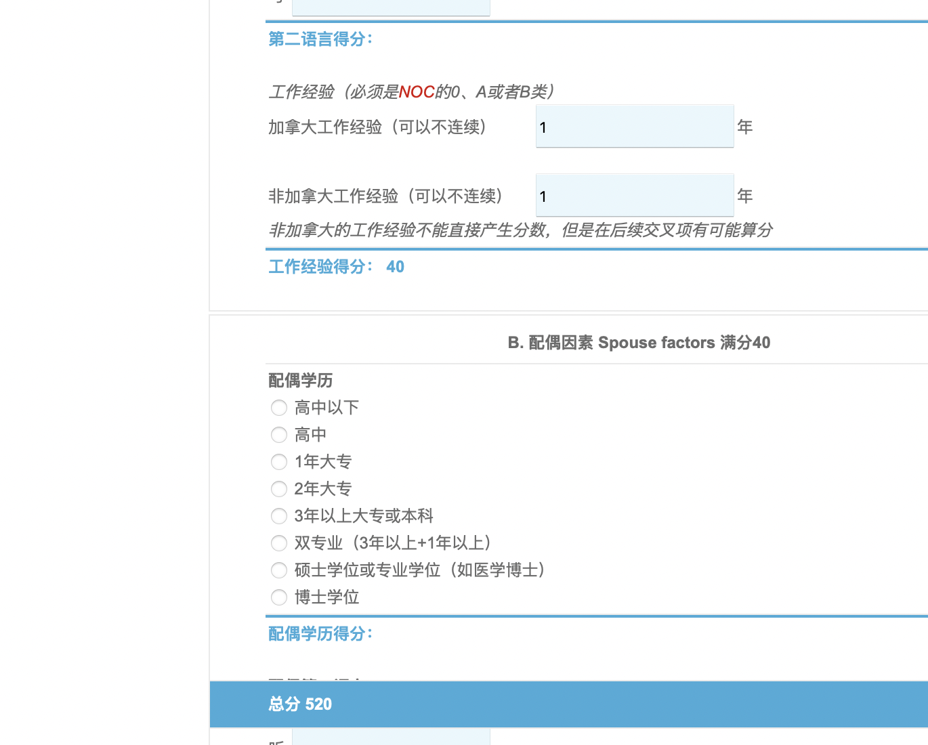The width and height of the screenshot is (928, 745).
Task: Click the note 非加拿大的工作经验不能直接产生分数
Action: [x=520, y=230]
